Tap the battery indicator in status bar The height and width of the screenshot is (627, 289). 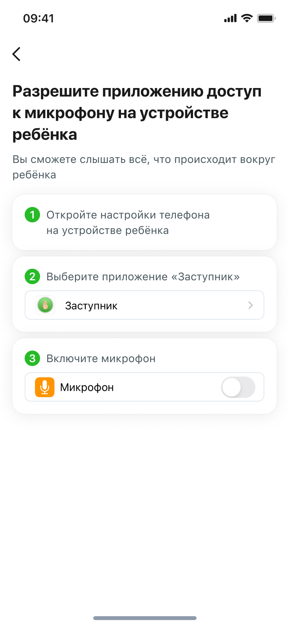(266, 18)
